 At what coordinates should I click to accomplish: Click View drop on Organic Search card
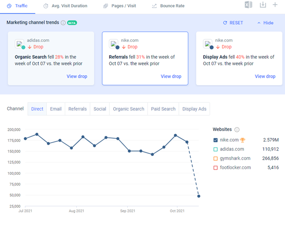77,76
